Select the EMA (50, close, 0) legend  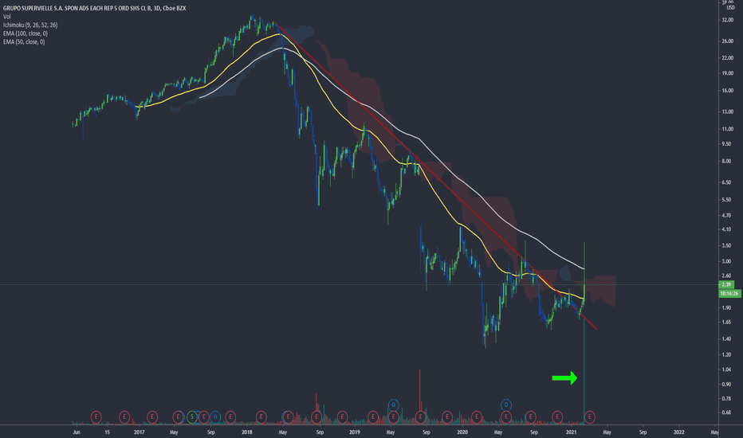pyautogui.click(x=24, y=42)
